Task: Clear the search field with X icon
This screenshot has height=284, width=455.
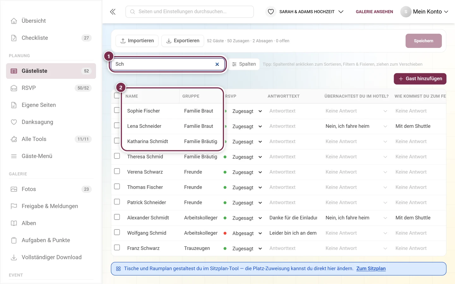Action: pyautogui.click(x=217, y=64)
